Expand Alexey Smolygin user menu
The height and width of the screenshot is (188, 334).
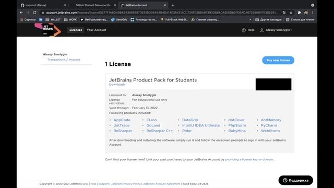click(x=276, y=30)
